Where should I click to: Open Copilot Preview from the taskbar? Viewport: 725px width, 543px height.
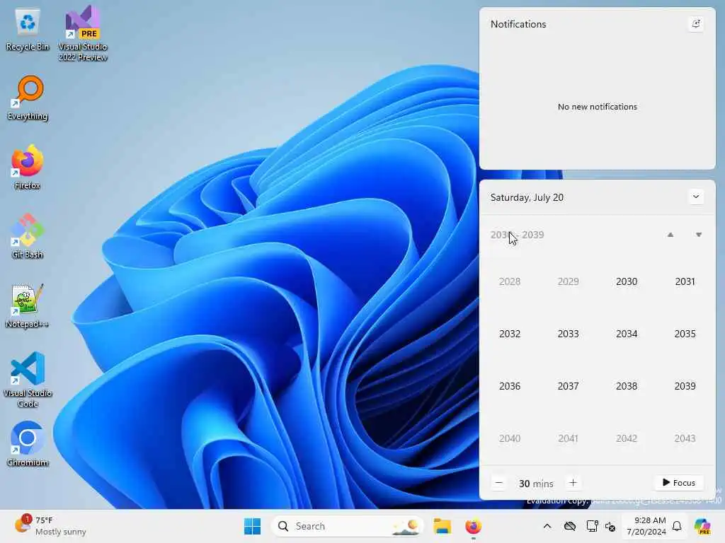click(702, 526)
